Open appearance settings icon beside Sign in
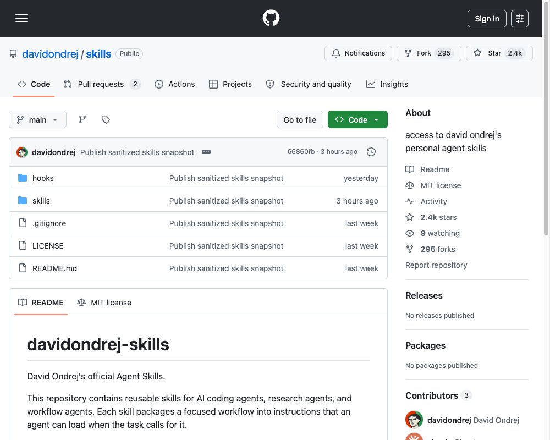 pos(520,19)
